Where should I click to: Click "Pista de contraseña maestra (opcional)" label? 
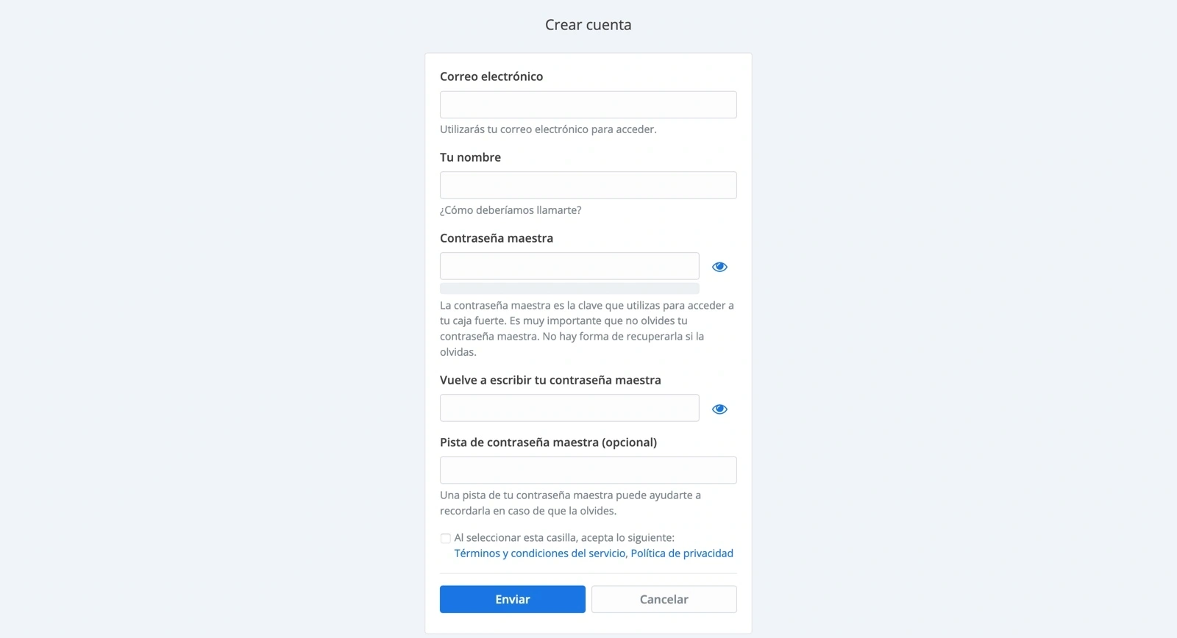[x=548, y=442]
